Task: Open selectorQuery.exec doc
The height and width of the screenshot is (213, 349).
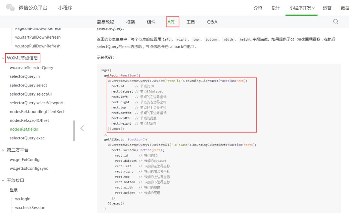Action: click(x=27, y=138)
